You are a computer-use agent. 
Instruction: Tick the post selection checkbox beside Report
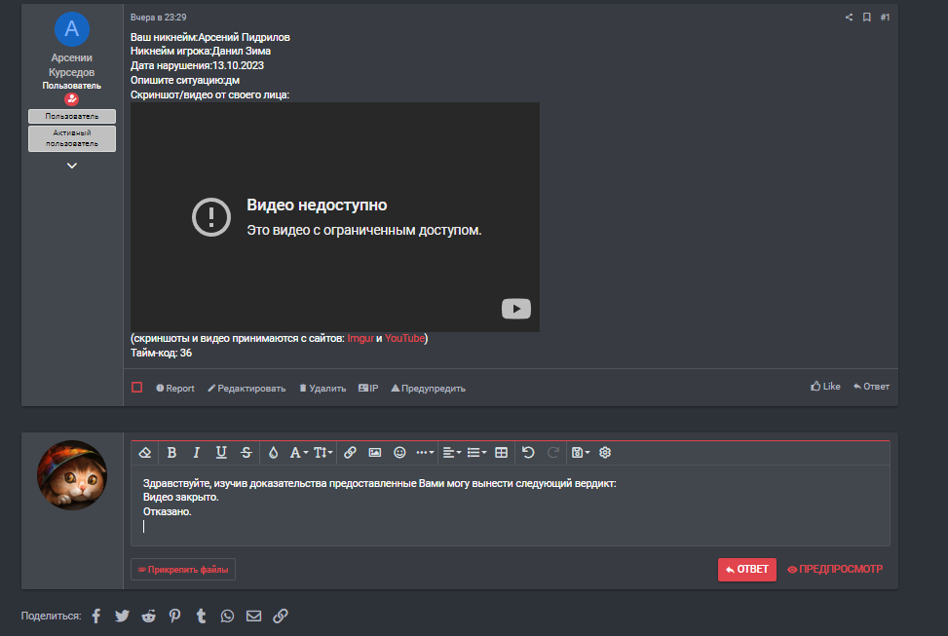click(137, 388)
